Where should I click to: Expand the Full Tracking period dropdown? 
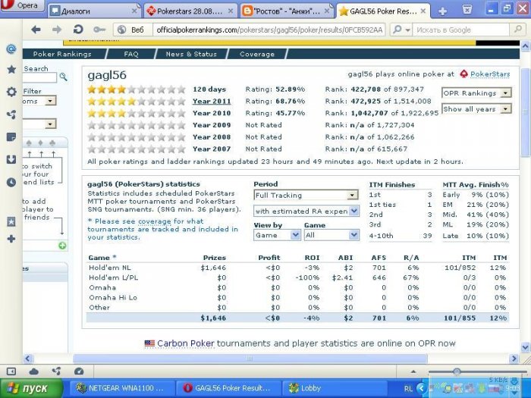306,196
